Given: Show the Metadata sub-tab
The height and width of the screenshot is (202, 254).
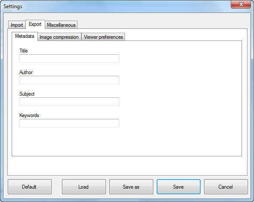Looking at the screenshot, I should (25, 36).
